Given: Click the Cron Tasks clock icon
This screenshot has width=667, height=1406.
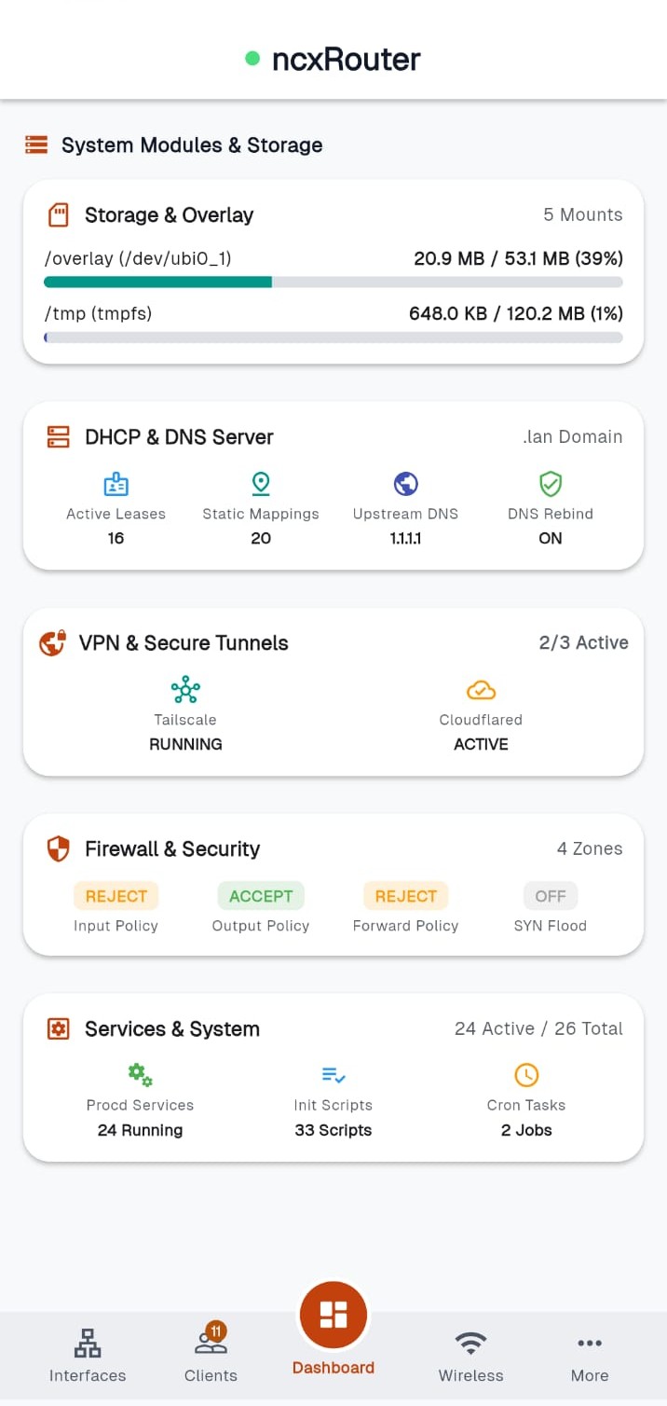Looking at the screenshot, I should 526,1075.
